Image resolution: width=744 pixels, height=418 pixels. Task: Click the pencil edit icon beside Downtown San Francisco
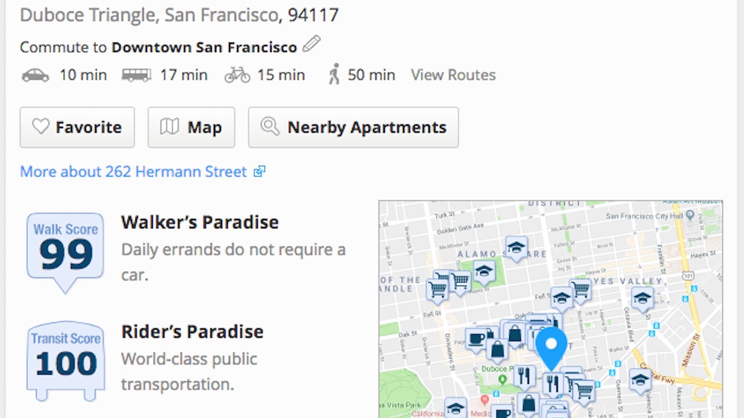[312, 45]
